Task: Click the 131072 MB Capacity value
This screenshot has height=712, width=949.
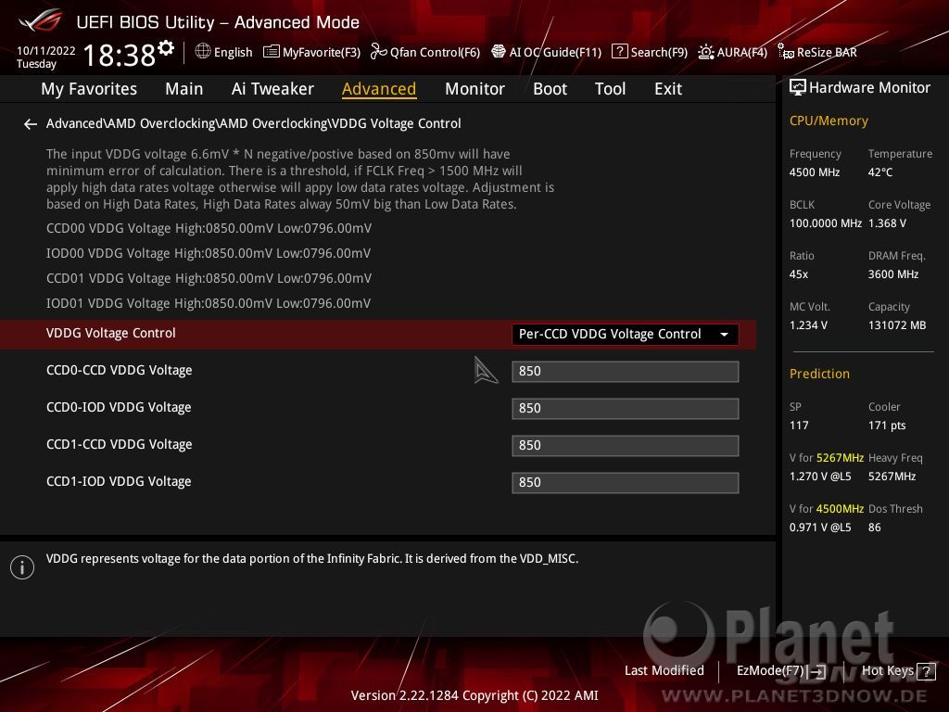Action: [897, 325]
